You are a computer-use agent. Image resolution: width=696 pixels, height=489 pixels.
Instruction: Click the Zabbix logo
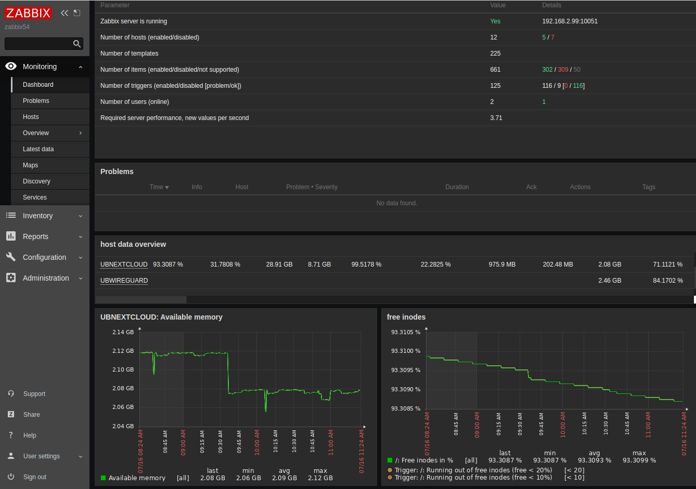(x=28, y=13)
